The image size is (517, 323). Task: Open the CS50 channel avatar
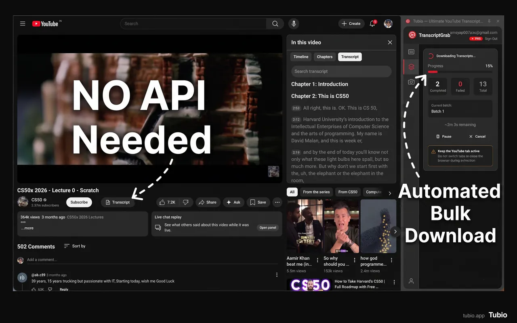tap(23, 202)
